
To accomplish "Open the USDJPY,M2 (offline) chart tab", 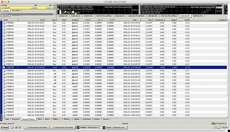I will click(x=104, y=16).
